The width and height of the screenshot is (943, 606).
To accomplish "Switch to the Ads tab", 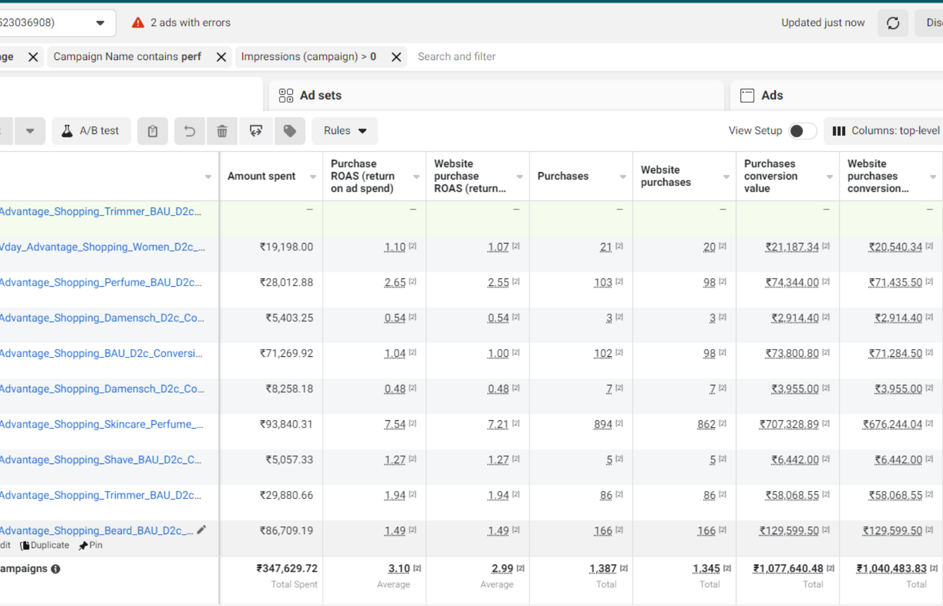I will pyautogui.click(x=771, y=95).
